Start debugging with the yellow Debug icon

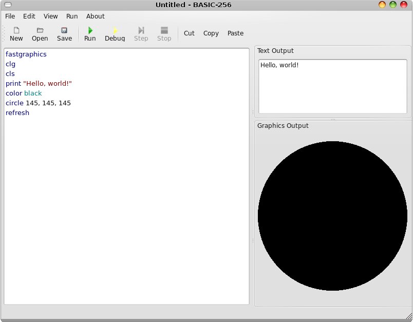tap(115, 33)
